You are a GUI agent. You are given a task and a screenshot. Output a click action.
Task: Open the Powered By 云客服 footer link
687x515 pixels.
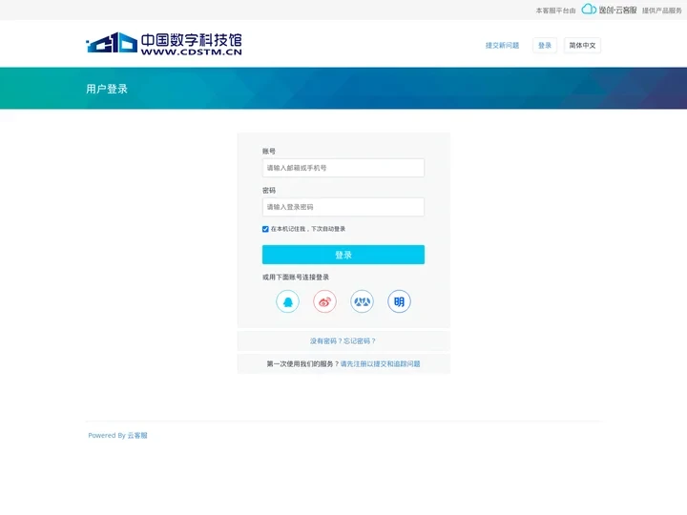[118, 435]
